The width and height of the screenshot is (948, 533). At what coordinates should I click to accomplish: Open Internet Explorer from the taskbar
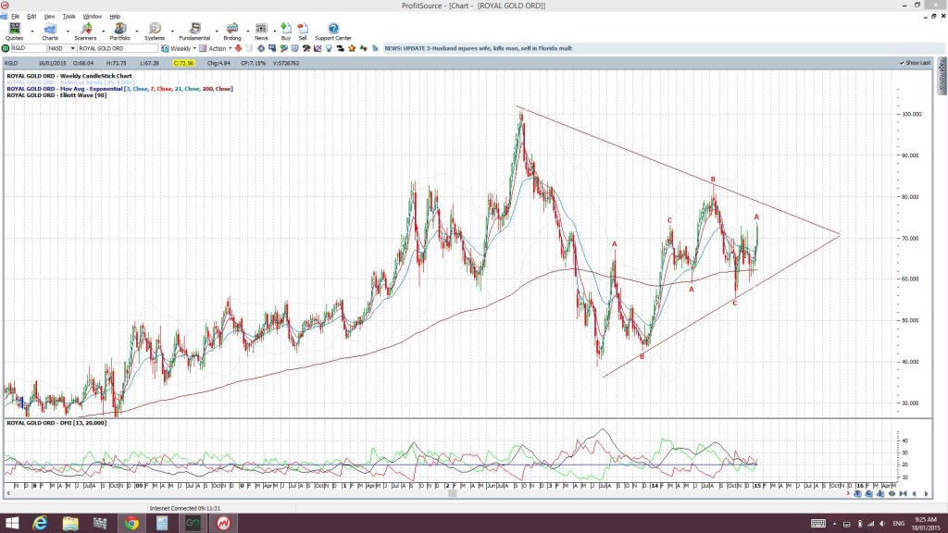pyautogui.click(x=40, y=524)
